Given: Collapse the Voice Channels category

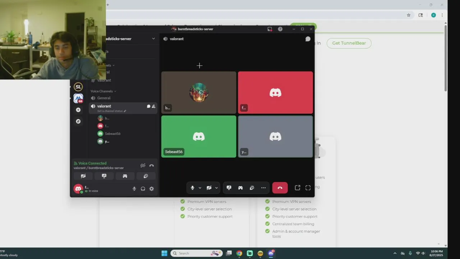Looking at the screenshot, I should click(103, 91).
